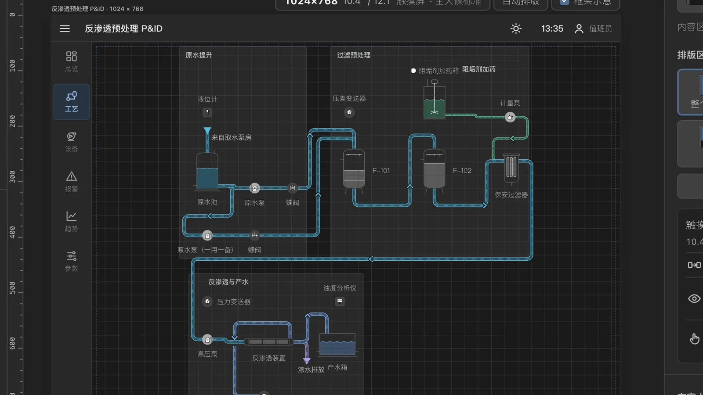Select the 原水泵 pump symbol near the tank
This screenshot has height=395, width=703.
[x=255, y=188]
